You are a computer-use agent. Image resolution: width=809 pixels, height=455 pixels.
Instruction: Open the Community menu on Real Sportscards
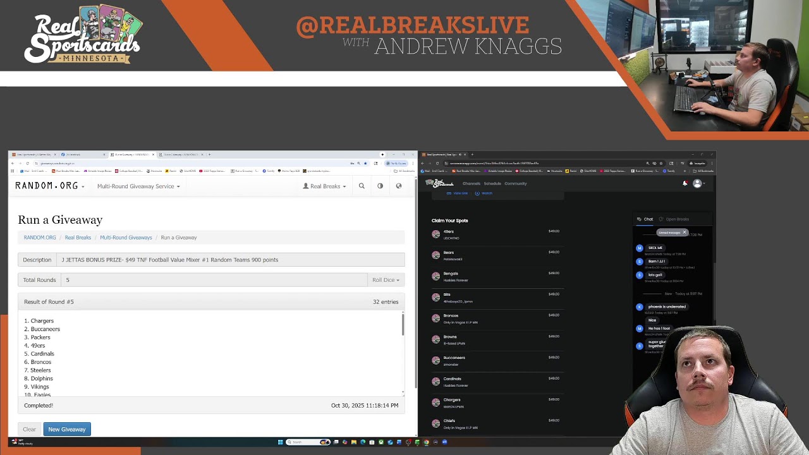pyautogui.click(x=516, y=183)
